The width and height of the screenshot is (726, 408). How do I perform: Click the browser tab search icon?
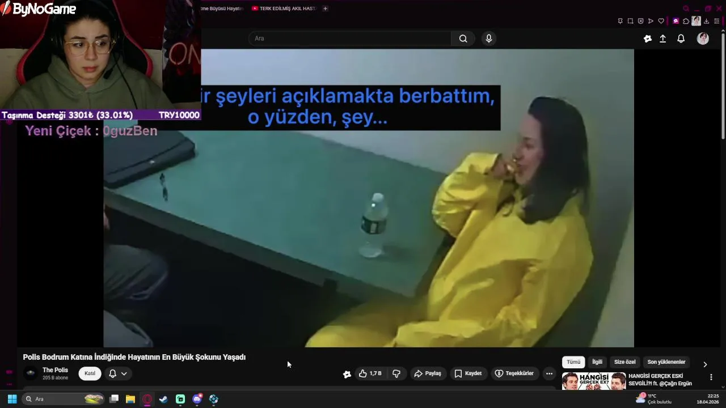coord(686,8)
